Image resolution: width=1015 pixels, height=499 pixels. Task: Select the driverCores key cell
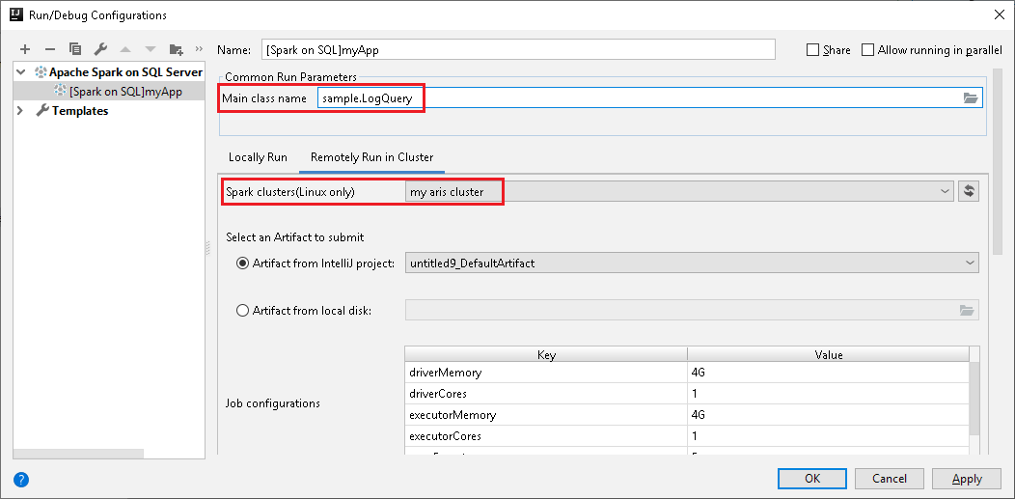[x=546, y=394]
